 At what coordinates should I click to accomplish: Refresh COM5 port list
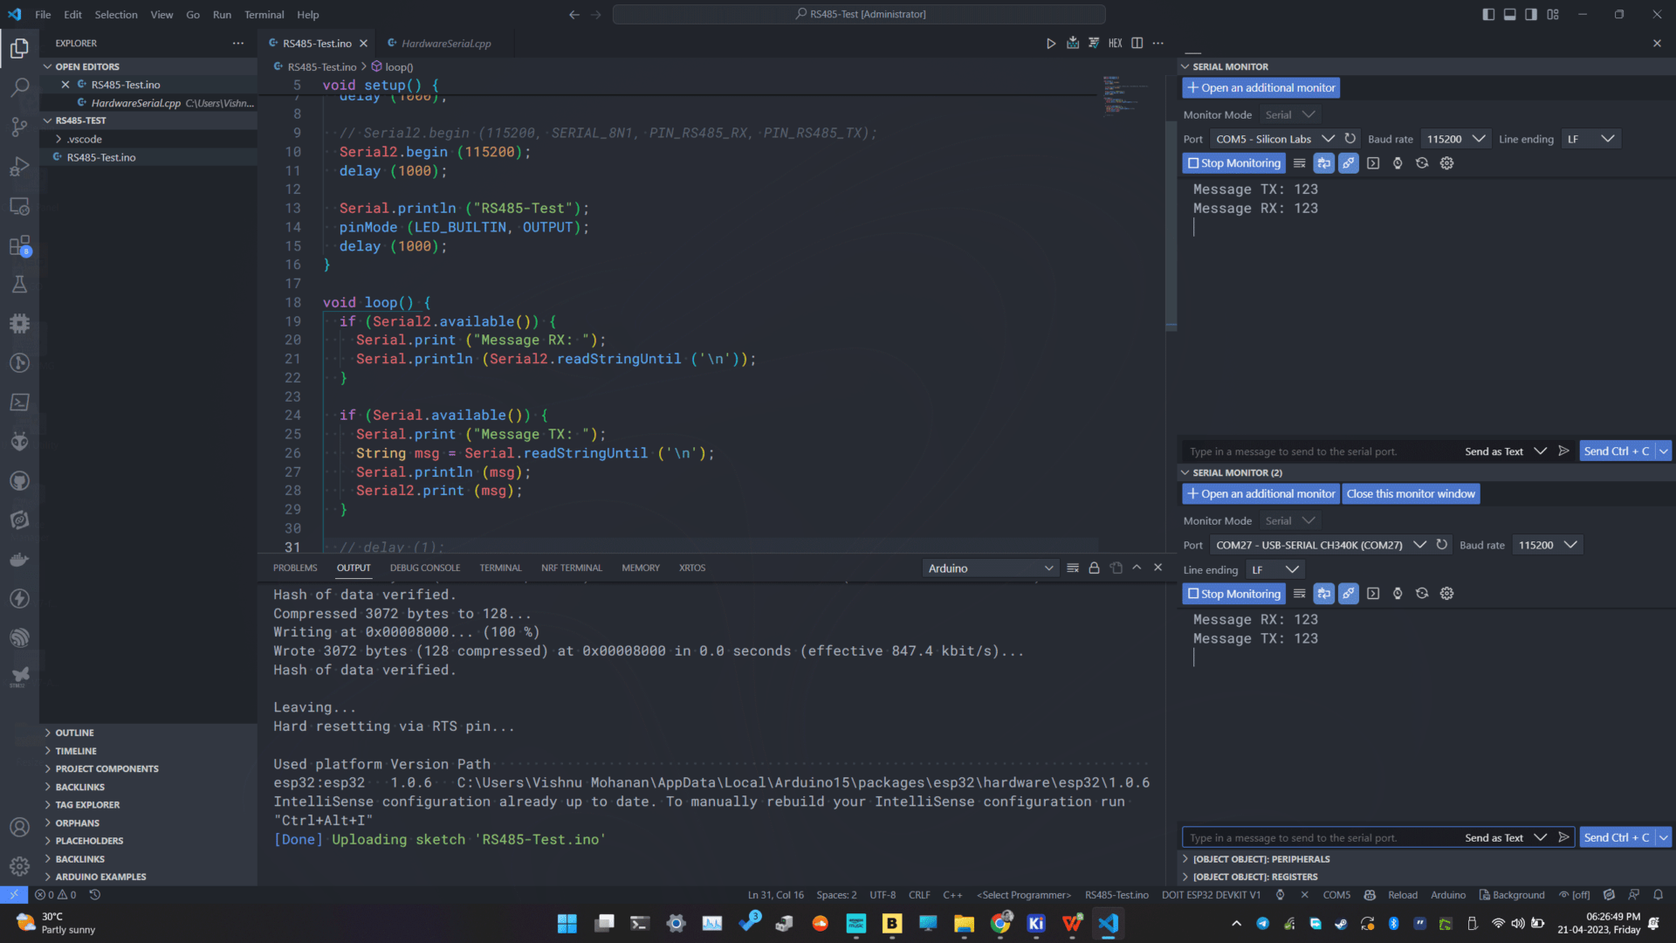tap(1350, 139)
